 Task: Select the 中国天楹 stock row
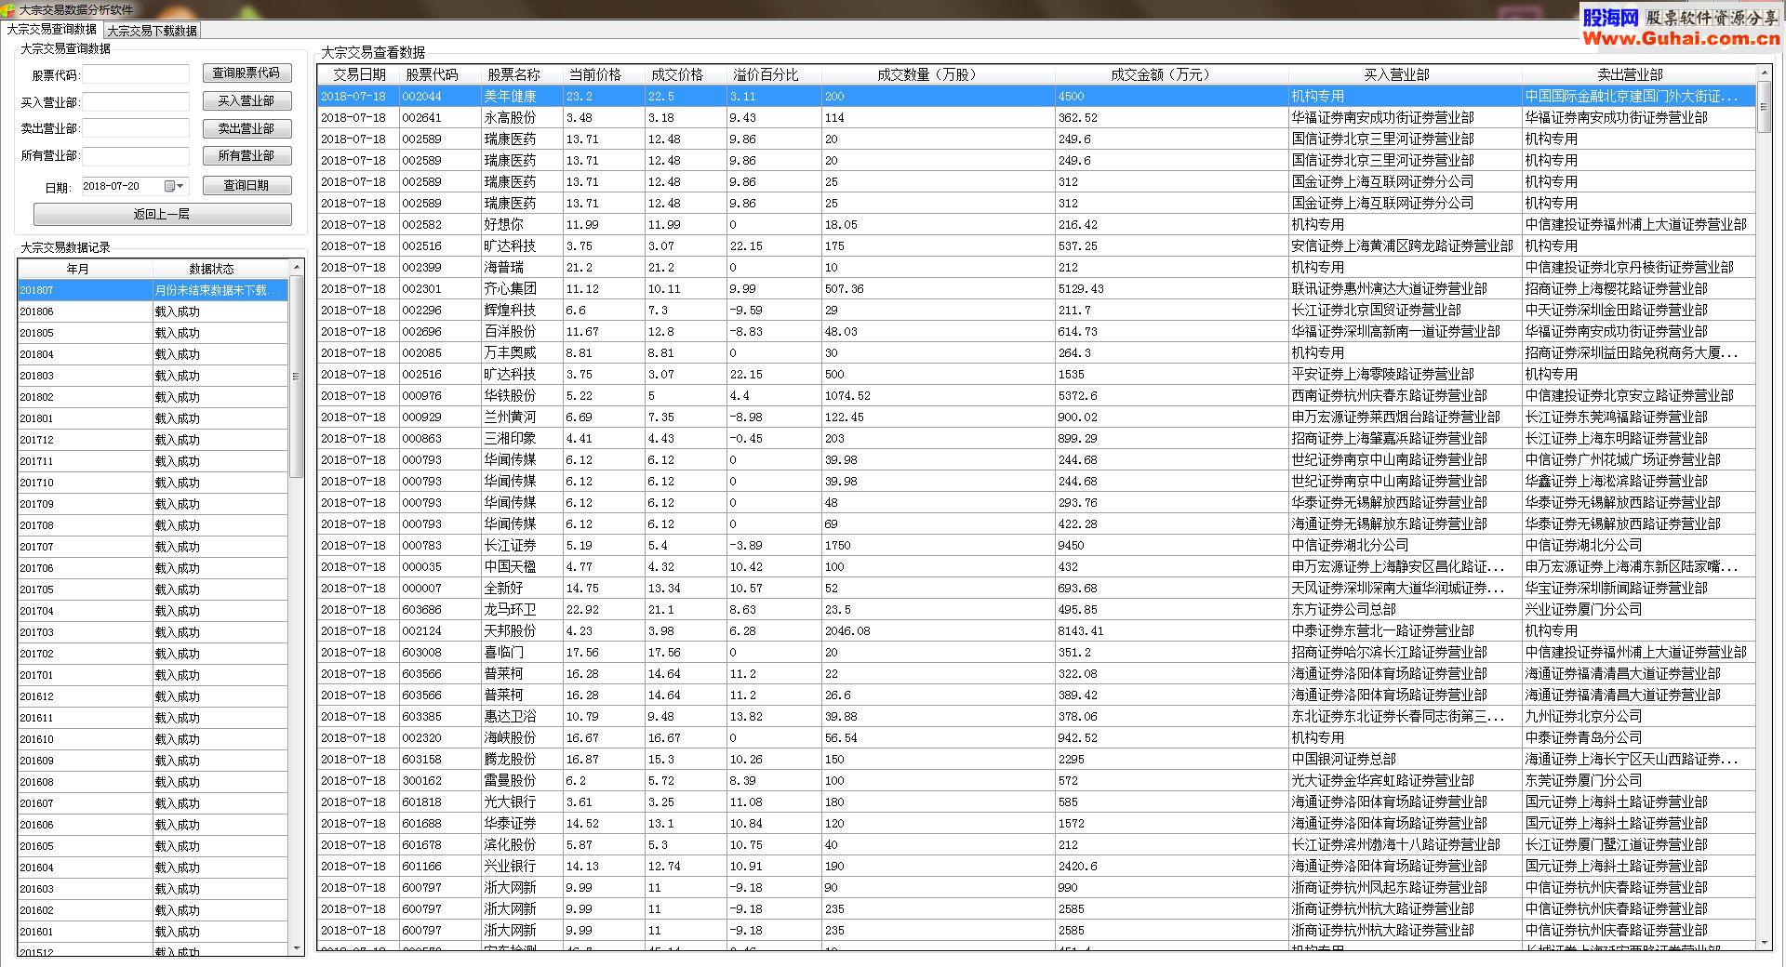[x=1037, y=566]
